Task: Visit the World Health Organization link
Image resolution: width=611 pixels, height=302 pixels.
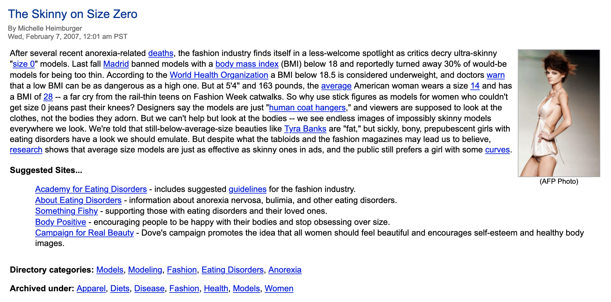Action: point(219,75)
